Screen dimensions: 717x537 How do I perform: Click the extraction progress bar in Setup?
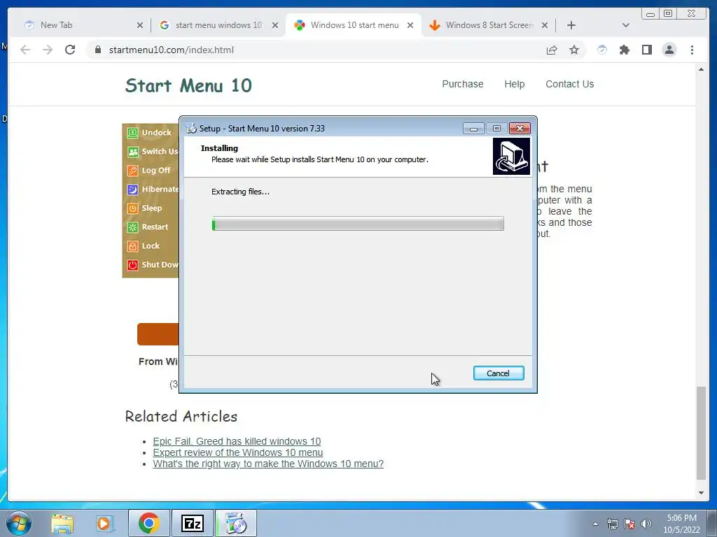coord(358,224)
